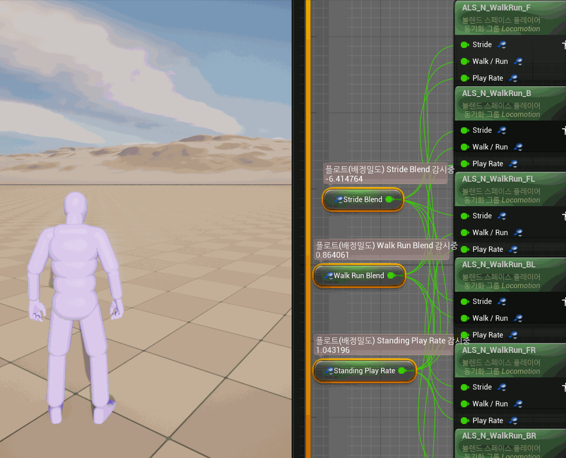Click the watch icon beside Stride in ALS_N_WalkRun_FR

coord(502,387)
